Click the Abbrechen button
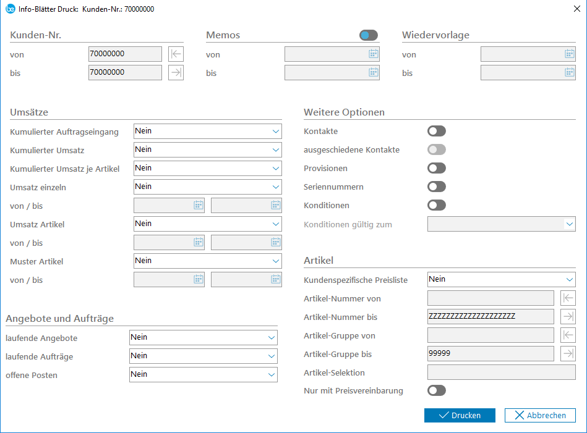This screenshot has width=587, height=433. [540, 415]
